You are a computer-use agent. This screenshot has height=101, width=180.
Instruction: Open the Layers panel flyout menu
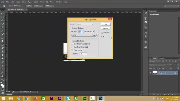click(x=179, y=58)
